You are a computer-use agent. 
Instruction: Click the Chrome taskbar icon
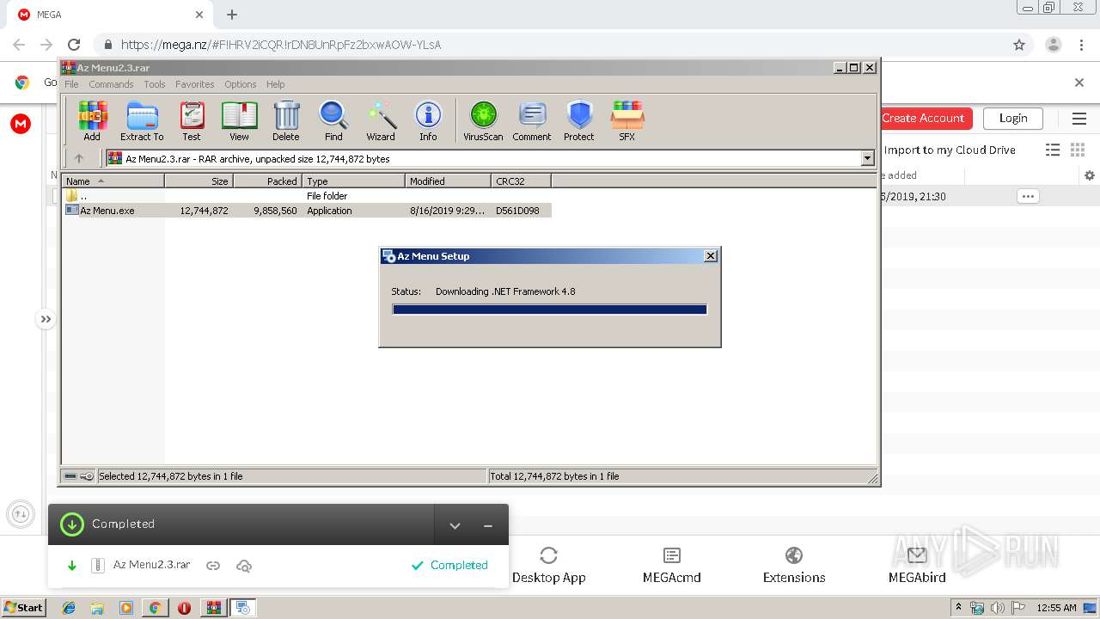(x=155, y=608)
